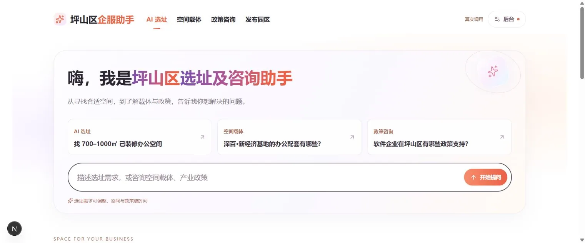Click the arrow icon on AI 选址 card
The width and height of the screenshot is (585, 243).
point(203,137)
